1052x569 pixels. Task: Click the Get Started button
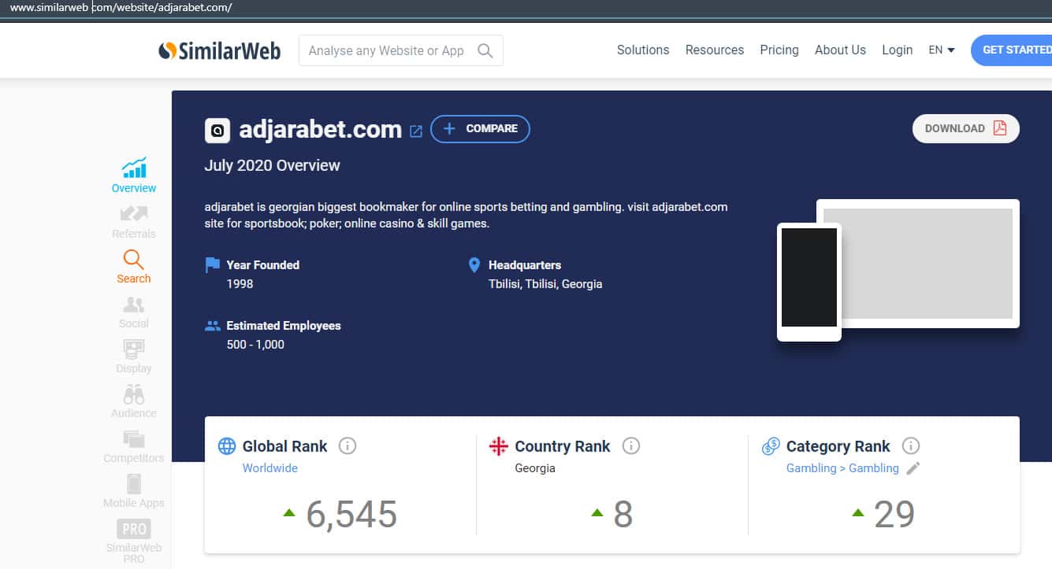tap(1012, 50)
